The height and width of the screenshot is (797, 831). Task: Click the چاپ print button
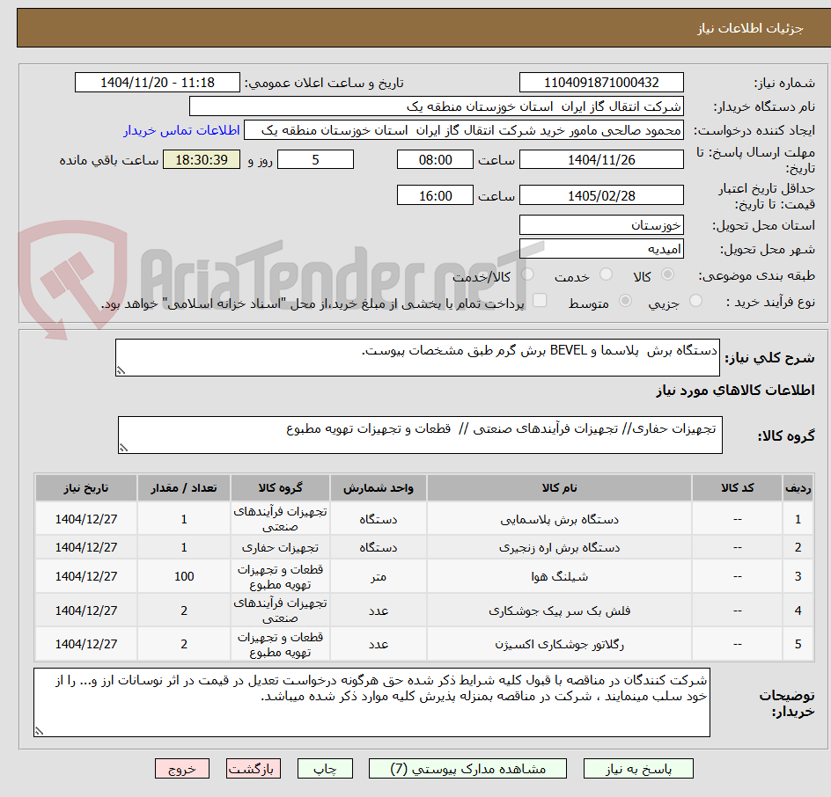tap(325, 768)
